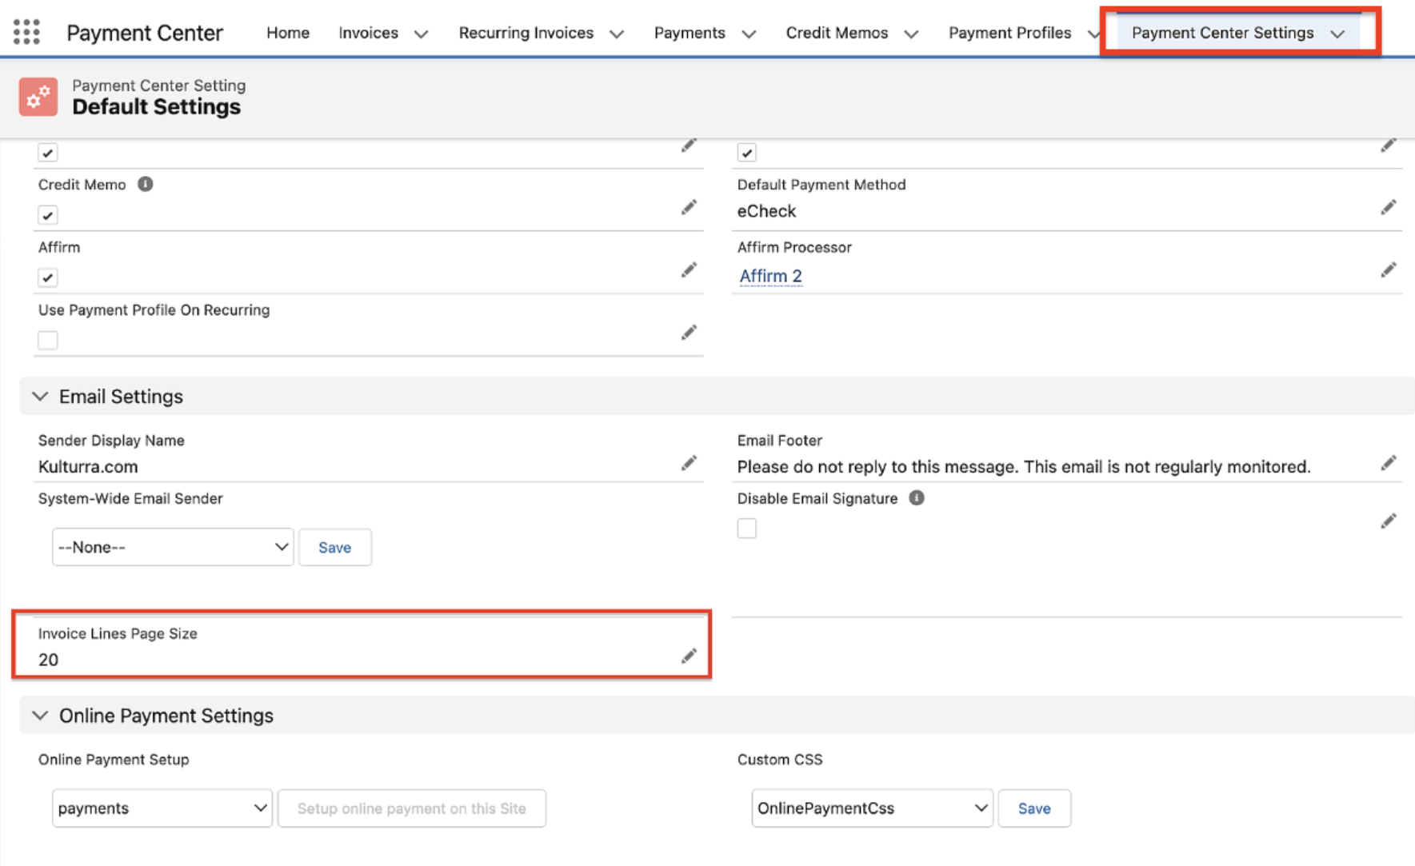The image size is (1415, 866).
Task: Check the Disable Email Signature box
Action: coord(746,529)
